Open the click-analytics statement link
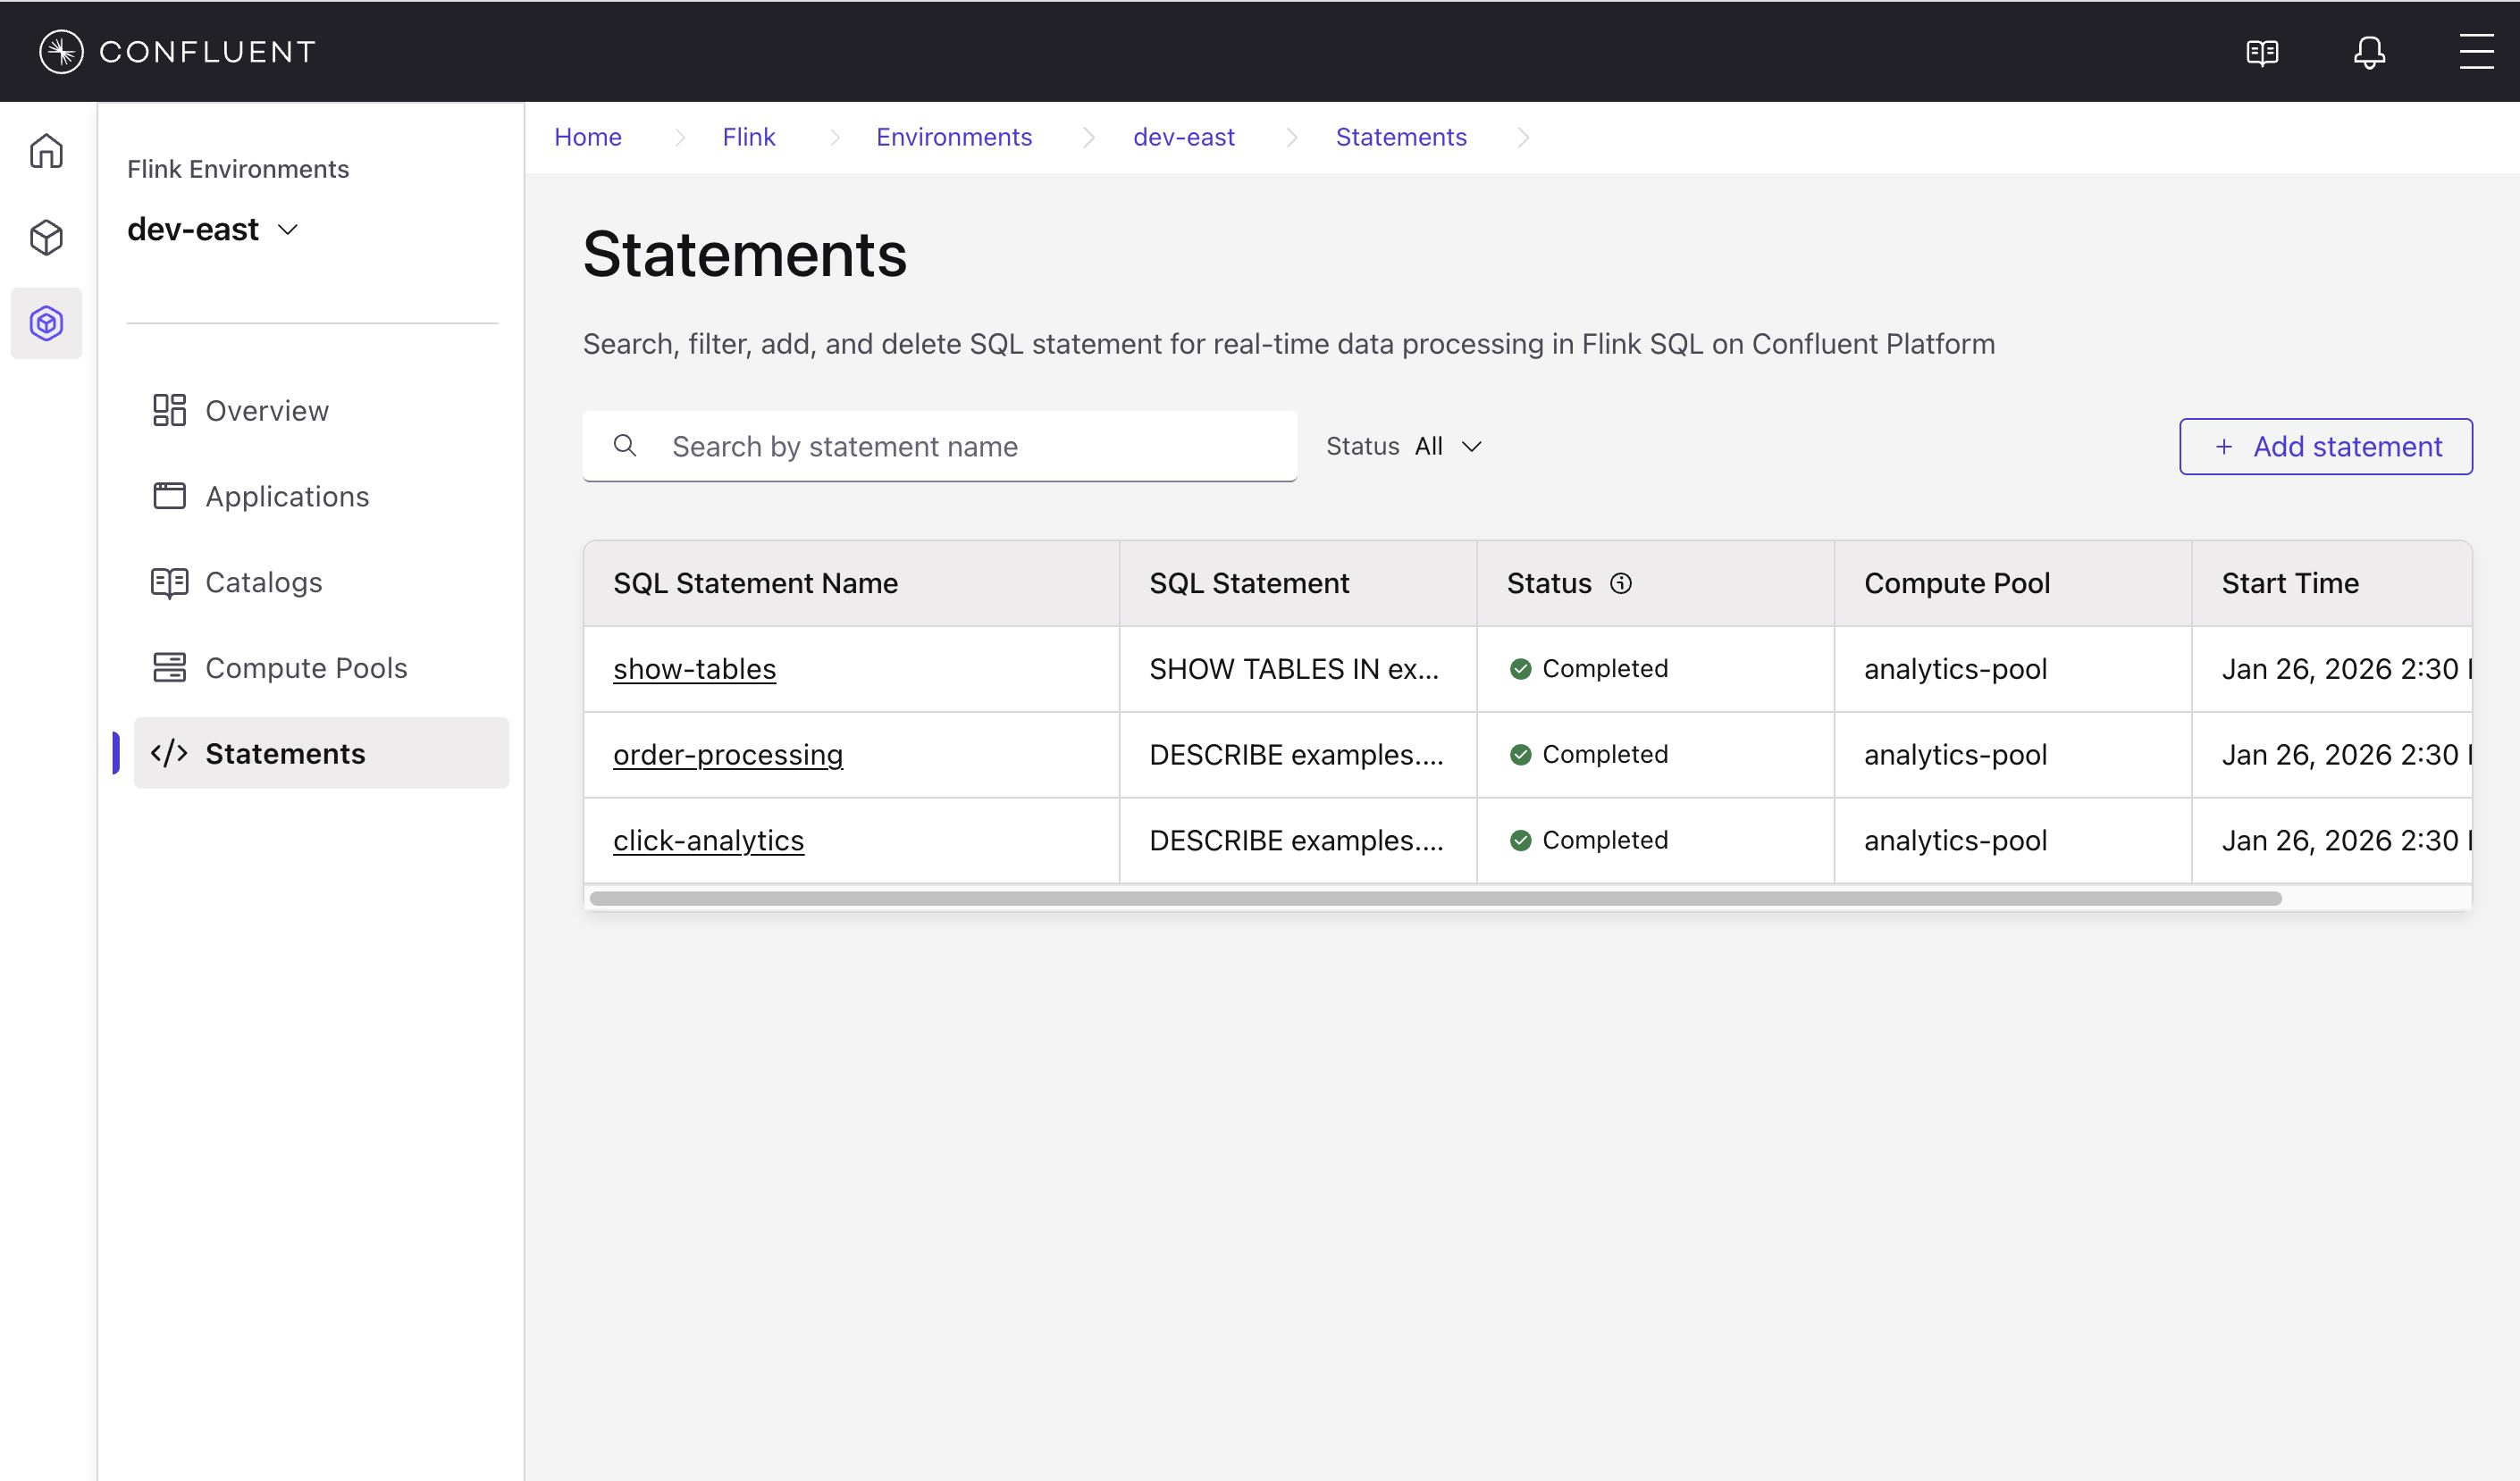2520x1481 pixels. (x=708, y=841)
